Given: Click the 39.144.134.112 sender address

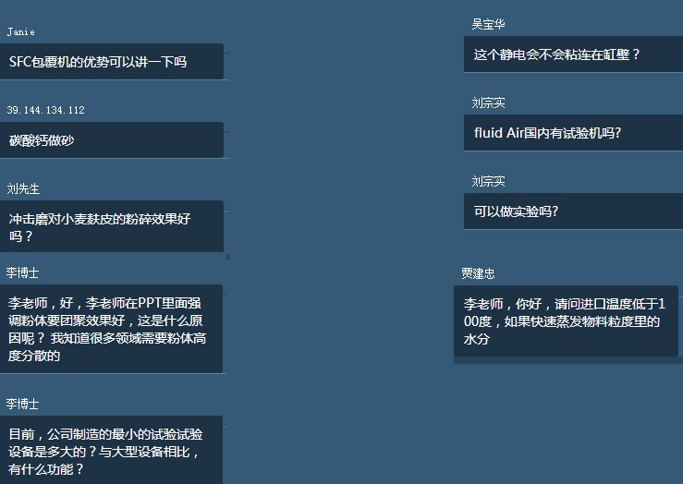Looking at the screenshot, I should click(45, 110).
